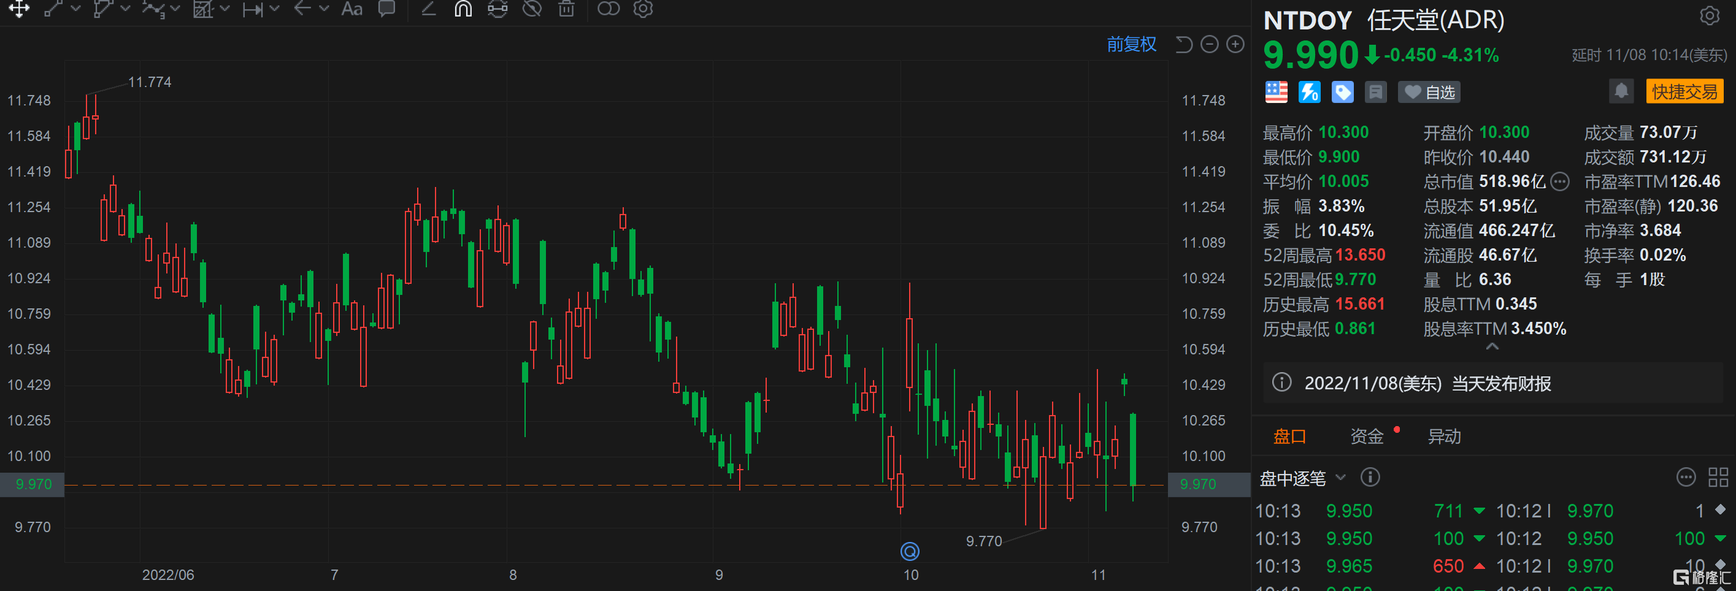Screen dimensions: 1736x591
Task: Select the polygon shape drawing tool
Action: click(x=103, y=9)
